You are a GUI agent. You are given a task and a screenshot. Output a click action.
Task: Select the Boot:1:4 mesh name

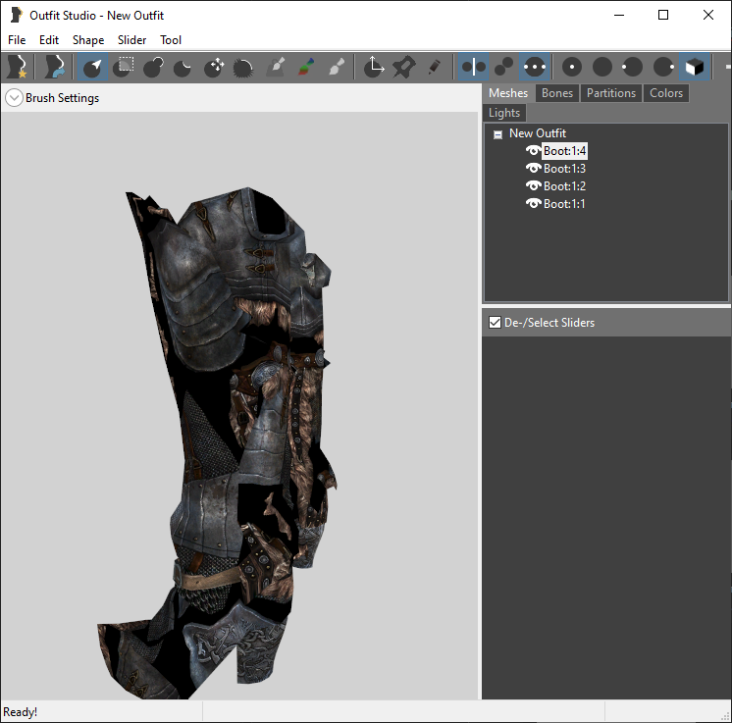pos(564,151)
